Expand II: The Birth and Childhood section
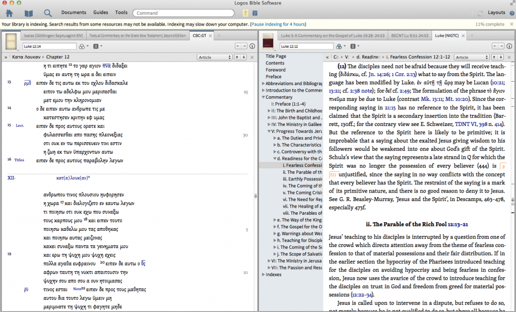Viewport: 516px width, 312px height. click(269, 111)
